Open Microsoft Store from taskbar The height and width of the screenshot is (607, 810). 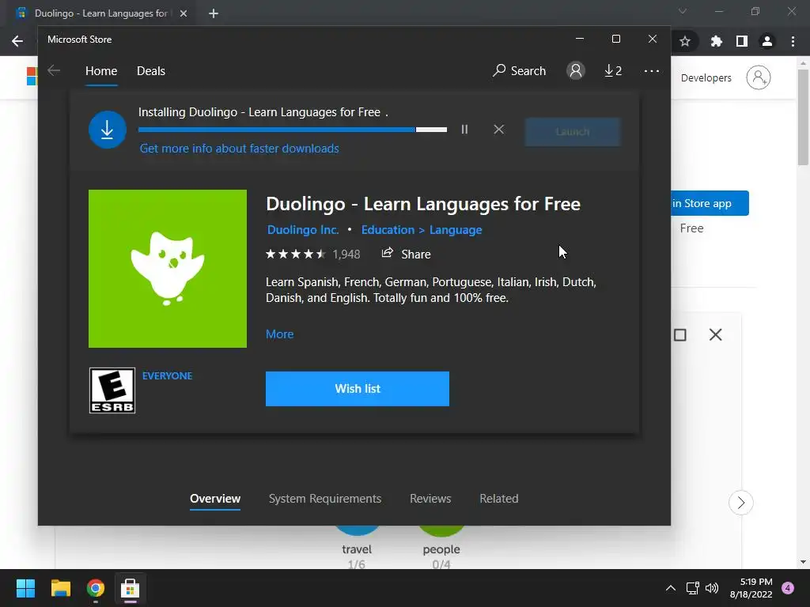[x=131, y=588]
